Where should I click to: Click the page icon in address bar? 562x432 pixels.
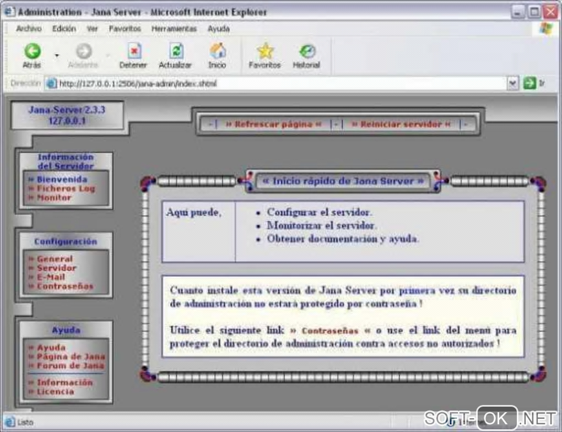pyautogui.click(x=52, y=84)
